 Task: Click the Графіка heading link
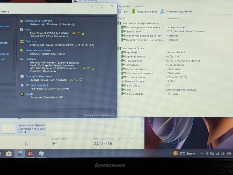tap(31, 59)
